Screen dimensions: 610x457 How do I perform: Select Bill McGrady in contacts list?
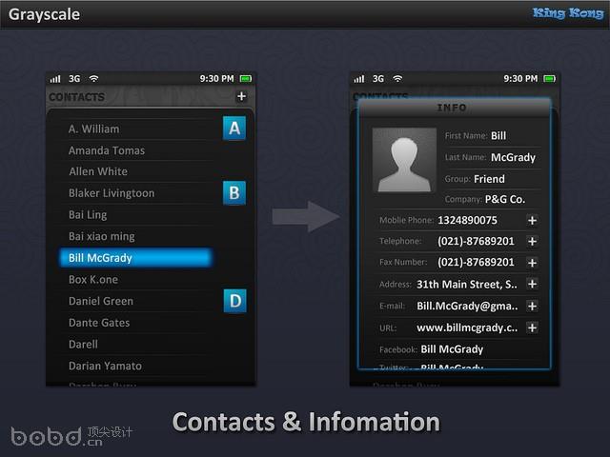(x=134, y=258)
